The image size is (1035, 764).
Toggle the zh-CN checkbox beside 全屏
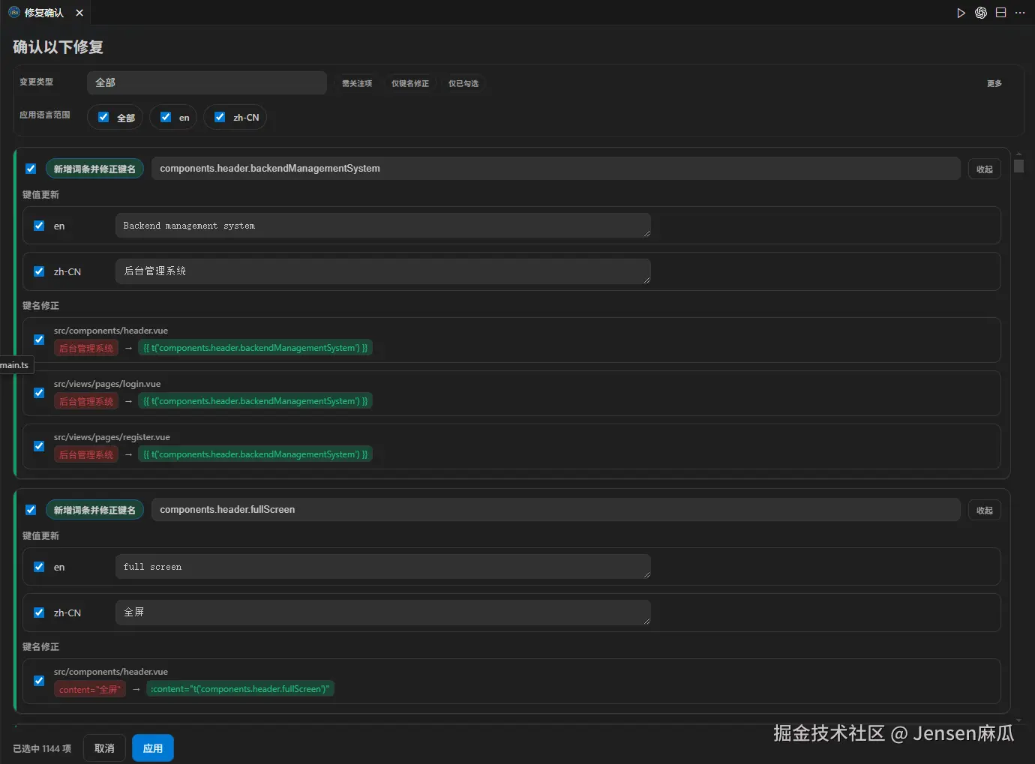pos(39,613)
